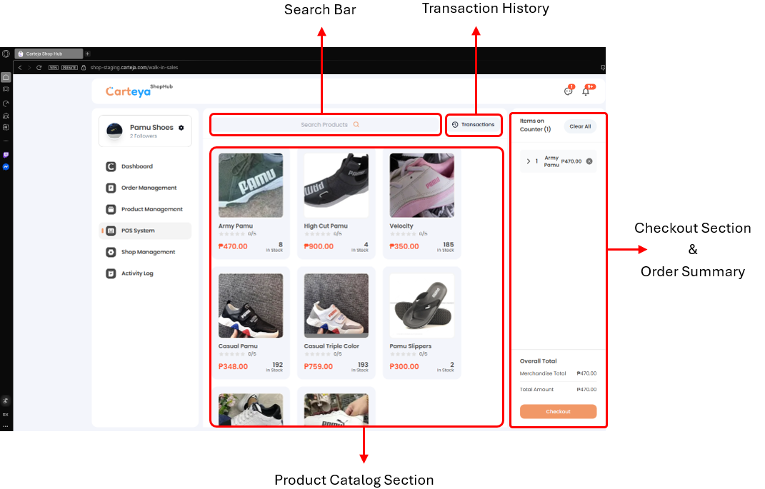Click the Product Management box icon
Image resolution: width=765 pixels, height=489 pixels.
pos(111,209)
